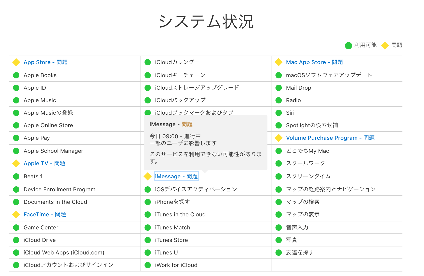Open the Apple TV - 問題 link
The width and height of the screenshot is (424, 276).
44,163
